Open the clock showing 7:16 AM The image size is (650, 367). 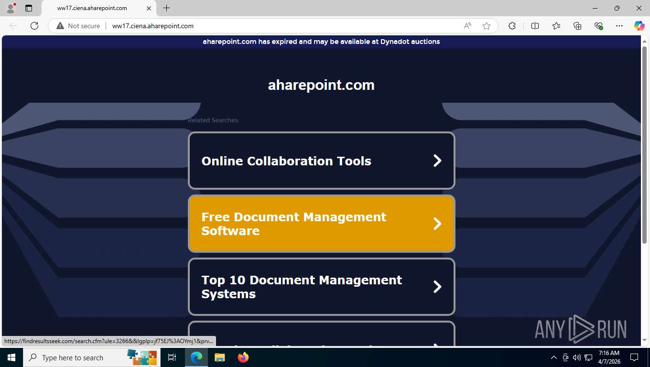click(x=609, y=357)
